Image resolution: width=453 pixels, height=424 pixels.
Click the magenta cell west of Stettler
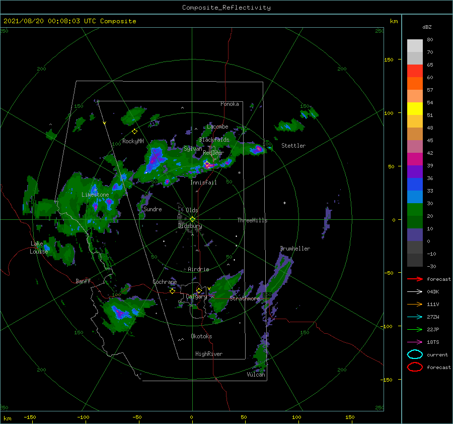258,149
